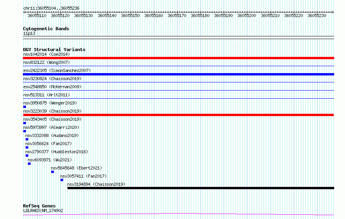Select ruler position 36055150
Image resolution: width=345 pixels, height=219 pixels.
(130, 15)
